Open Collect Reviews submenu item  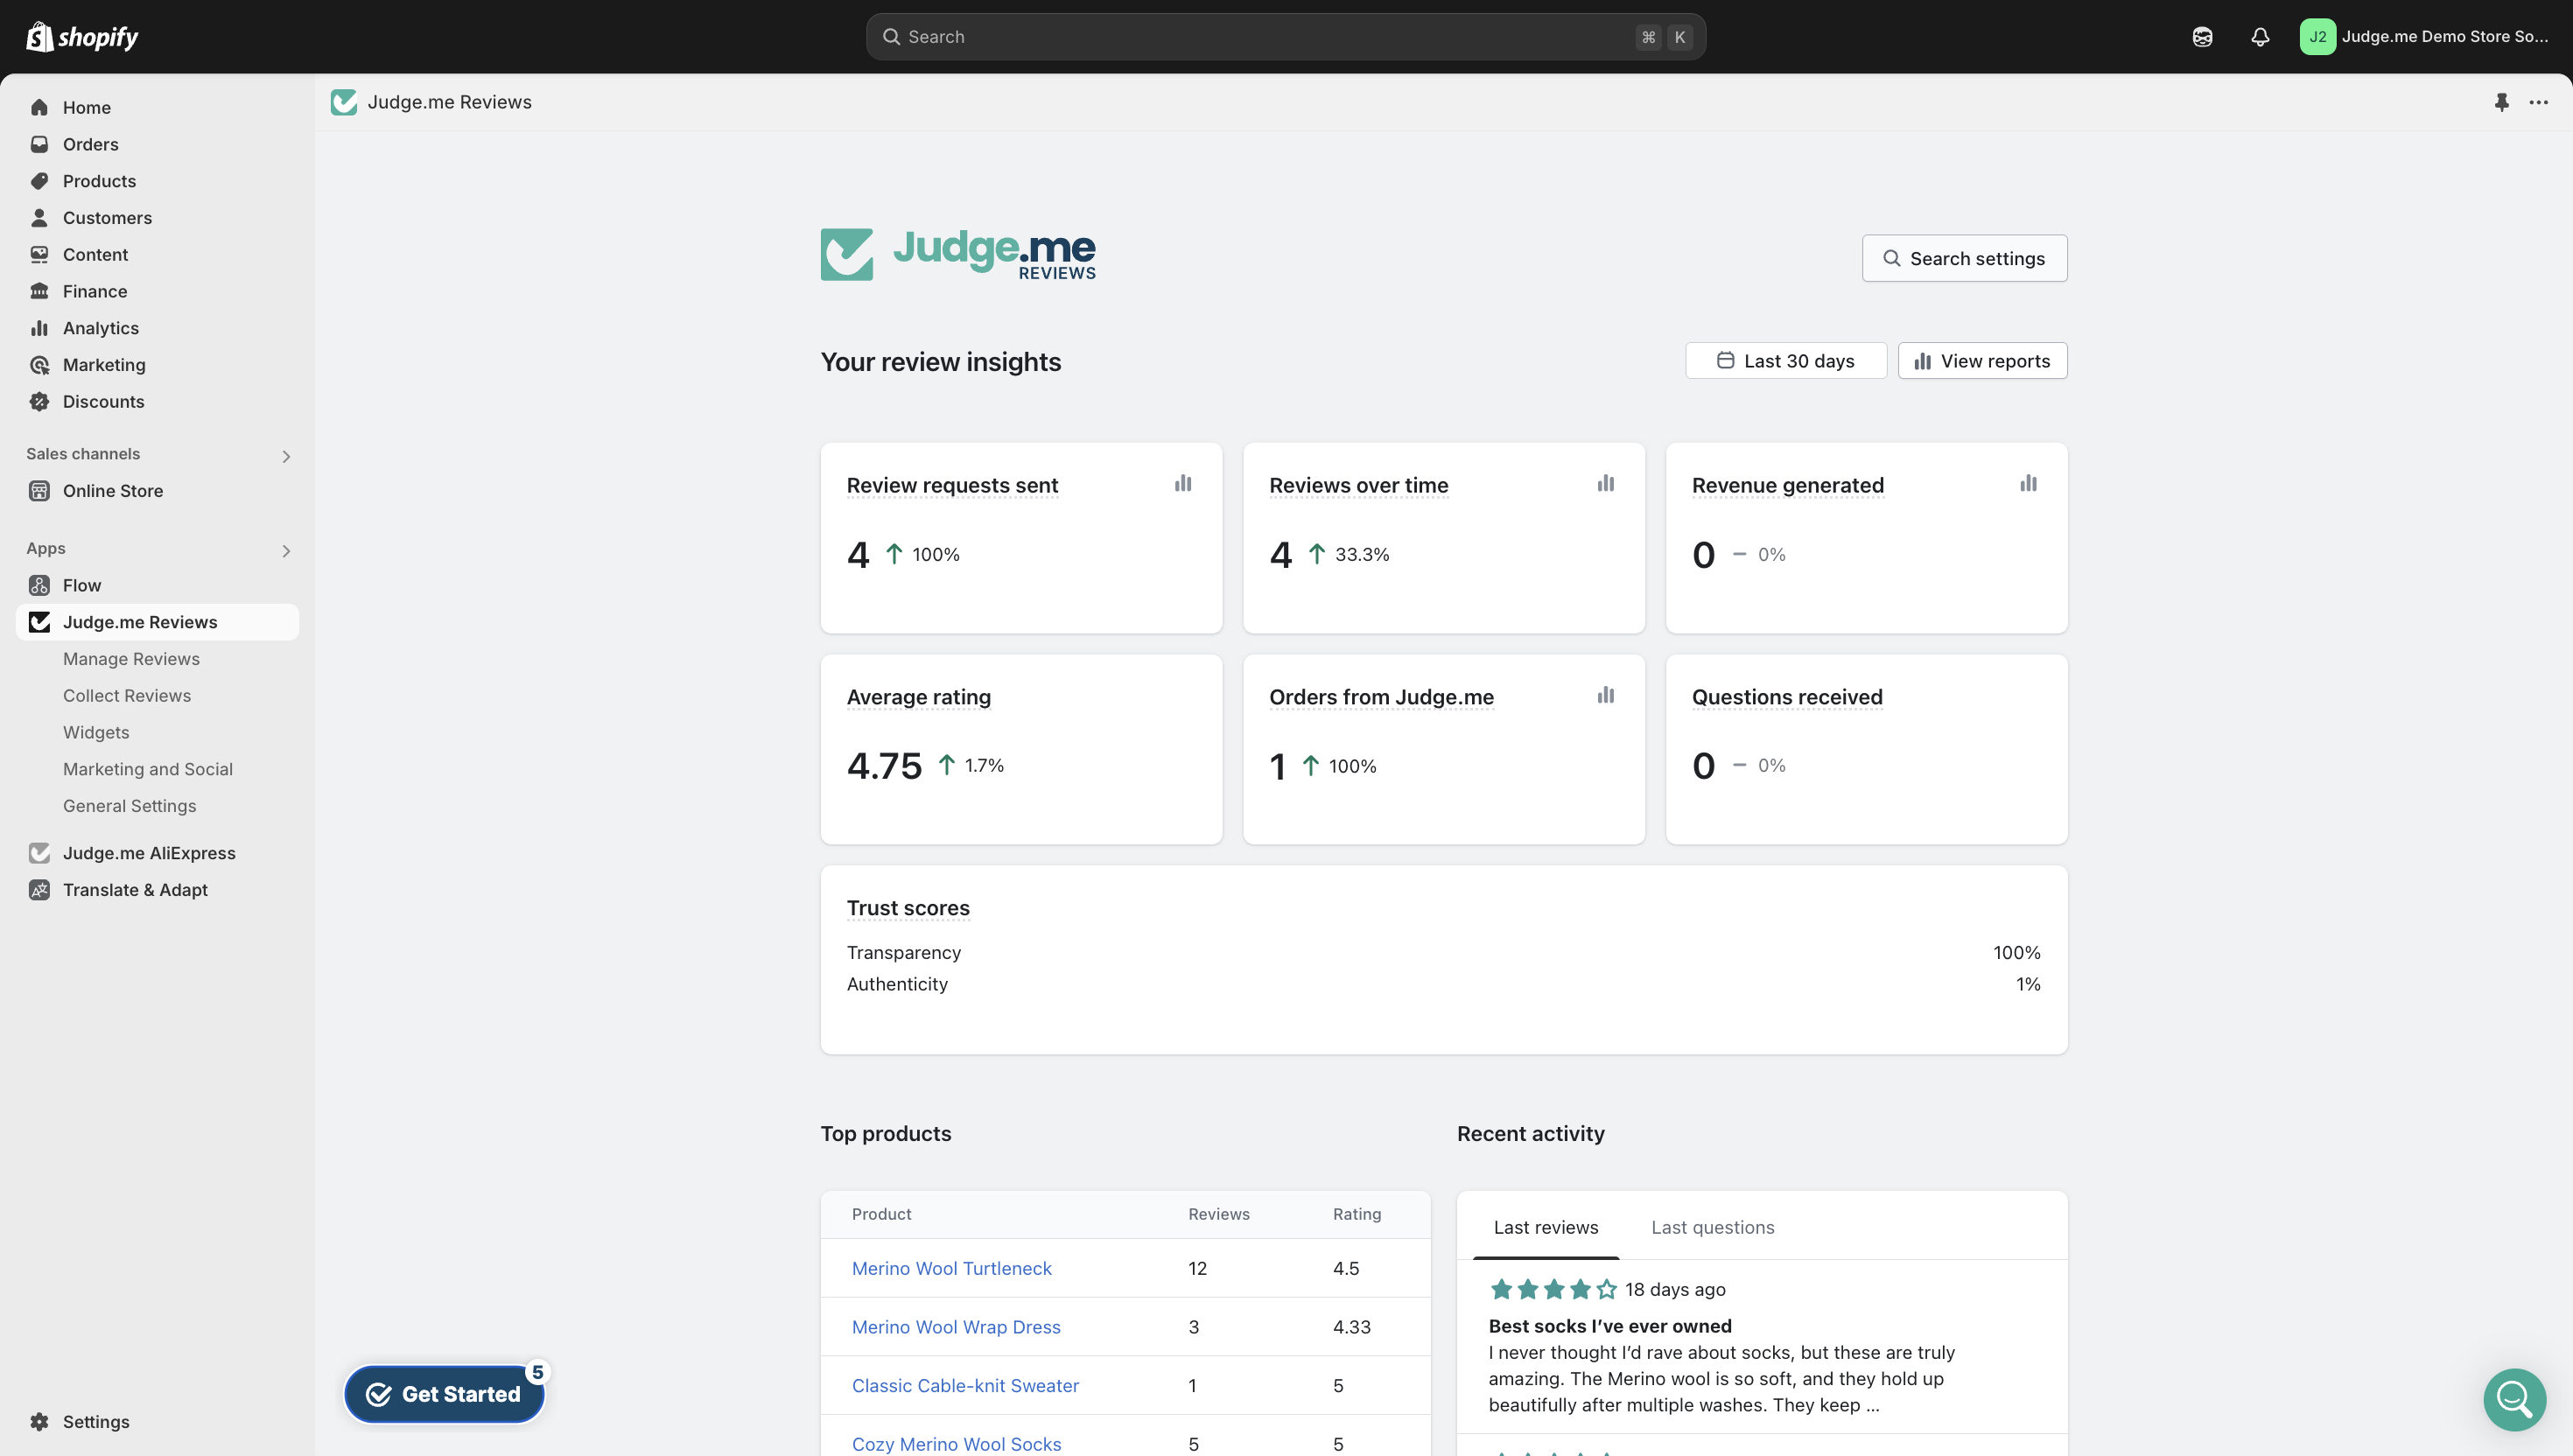[127, 696]
